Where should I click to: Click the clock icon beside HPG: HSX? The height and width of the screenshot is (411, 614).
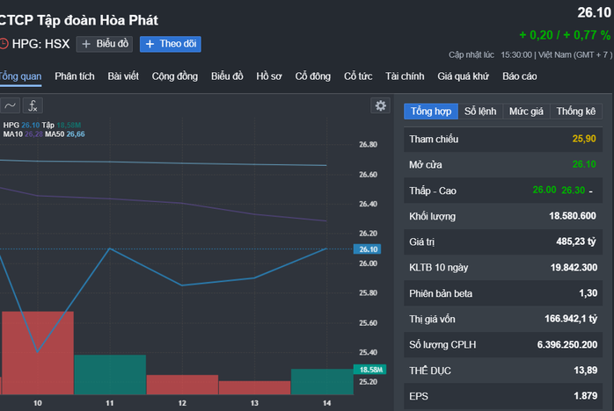click(4, 43)
